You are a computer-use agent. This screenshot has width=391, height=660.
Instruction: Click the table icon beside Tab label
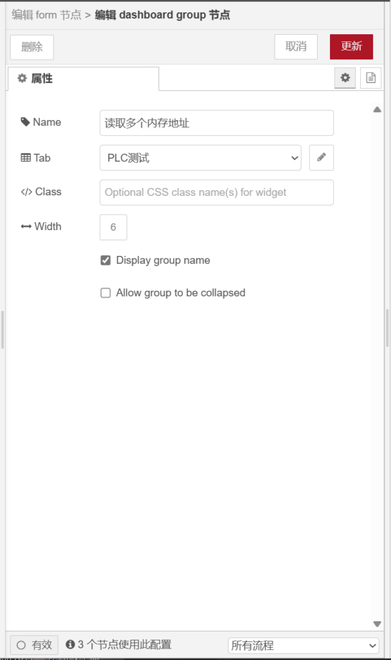26,158
